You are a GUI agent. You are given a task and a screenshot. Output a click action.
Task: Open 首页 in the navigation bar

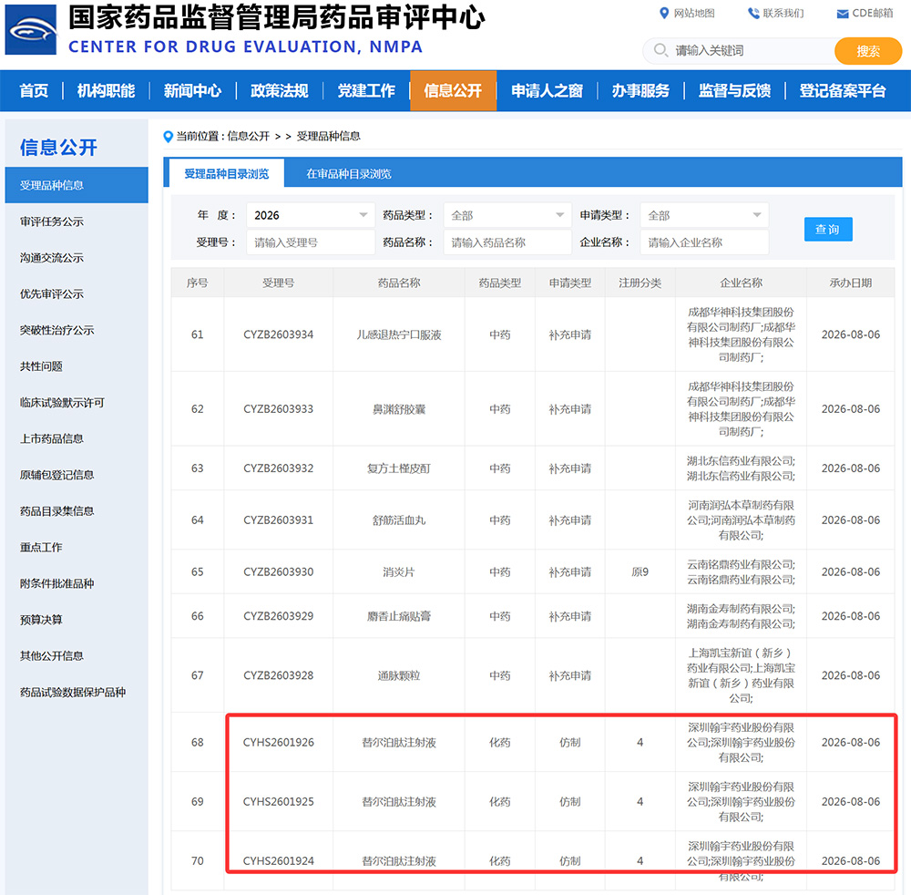click(34, 90)
